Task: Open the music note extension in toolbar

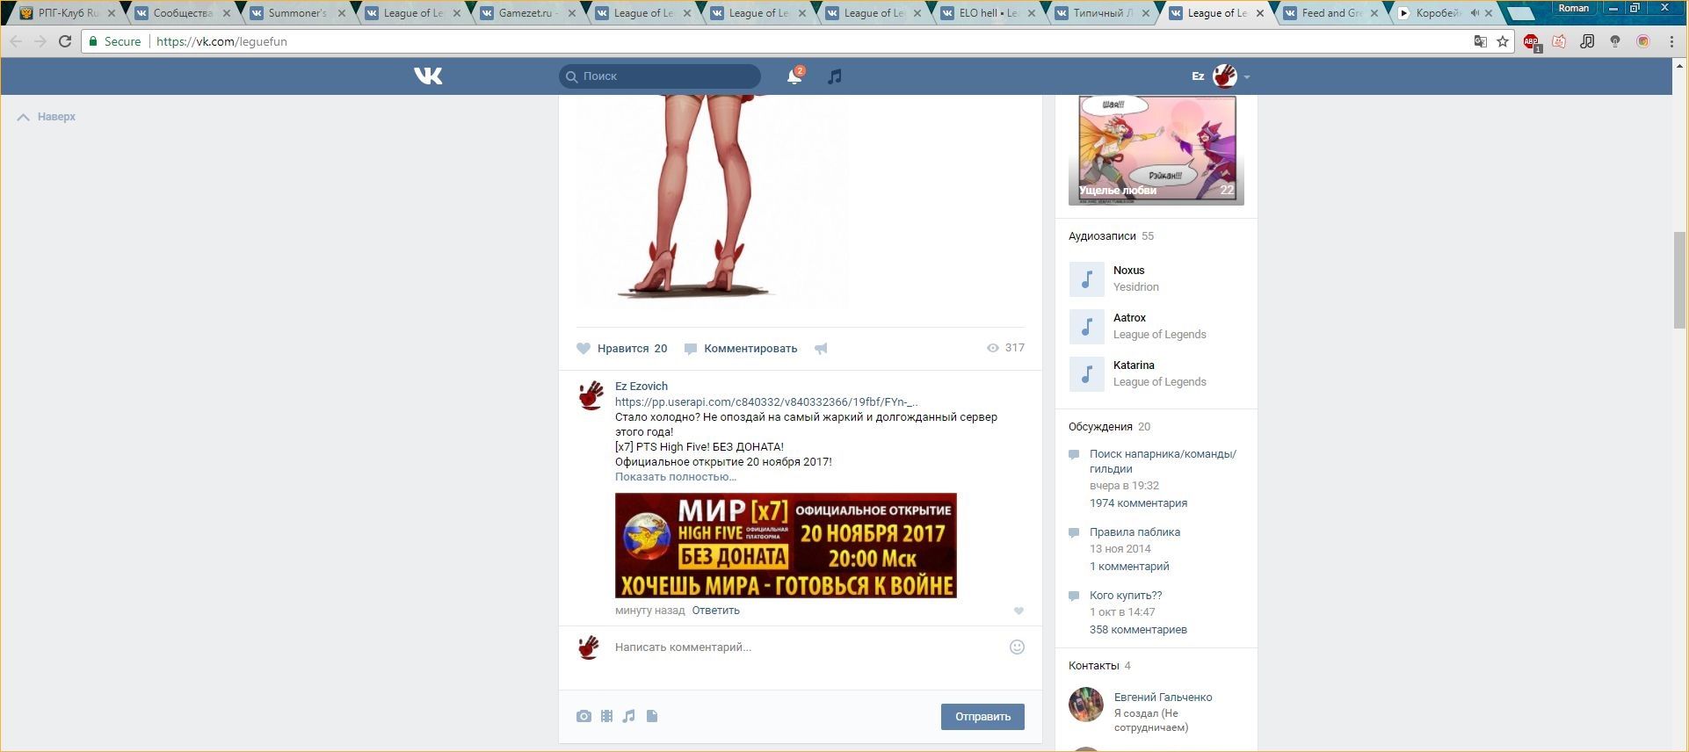Action: pos(1587,41)
